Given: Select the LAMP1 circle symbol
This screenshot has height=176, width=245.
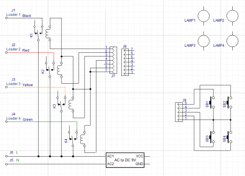Looking at the screenshot, I should [204, 16].
